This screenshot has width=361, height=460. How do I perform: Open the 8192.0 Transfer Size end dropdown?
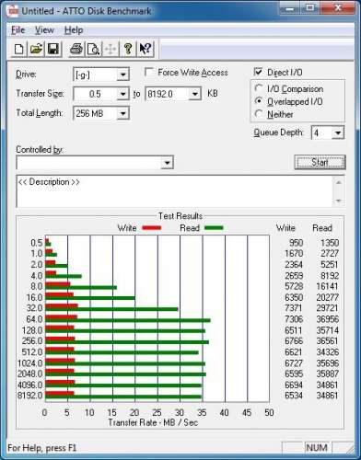pos(194,94)
